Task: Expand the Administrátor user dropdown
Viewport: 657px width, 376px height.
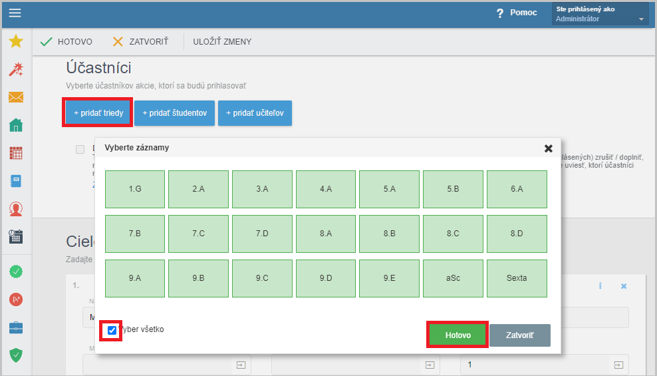Action: (641, 19)
